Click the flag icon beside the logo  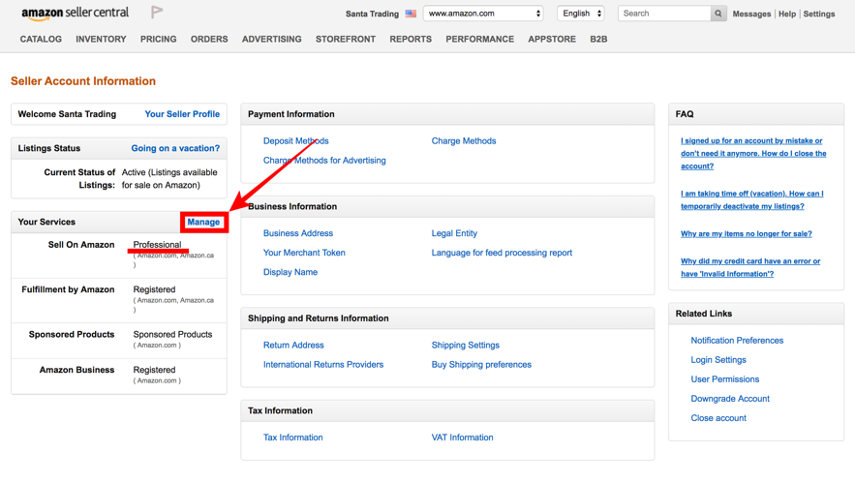point(157,12)
